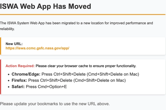
Task: Click the orange divider line under the heading
Action: coord(83,14)
